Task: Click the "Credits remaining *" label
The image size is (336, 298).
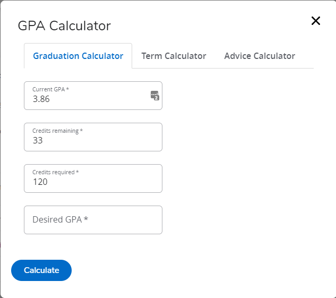Action: click(57, 131)
